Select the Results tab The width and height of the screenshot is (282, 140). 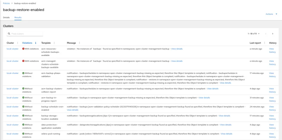(18, 18)
